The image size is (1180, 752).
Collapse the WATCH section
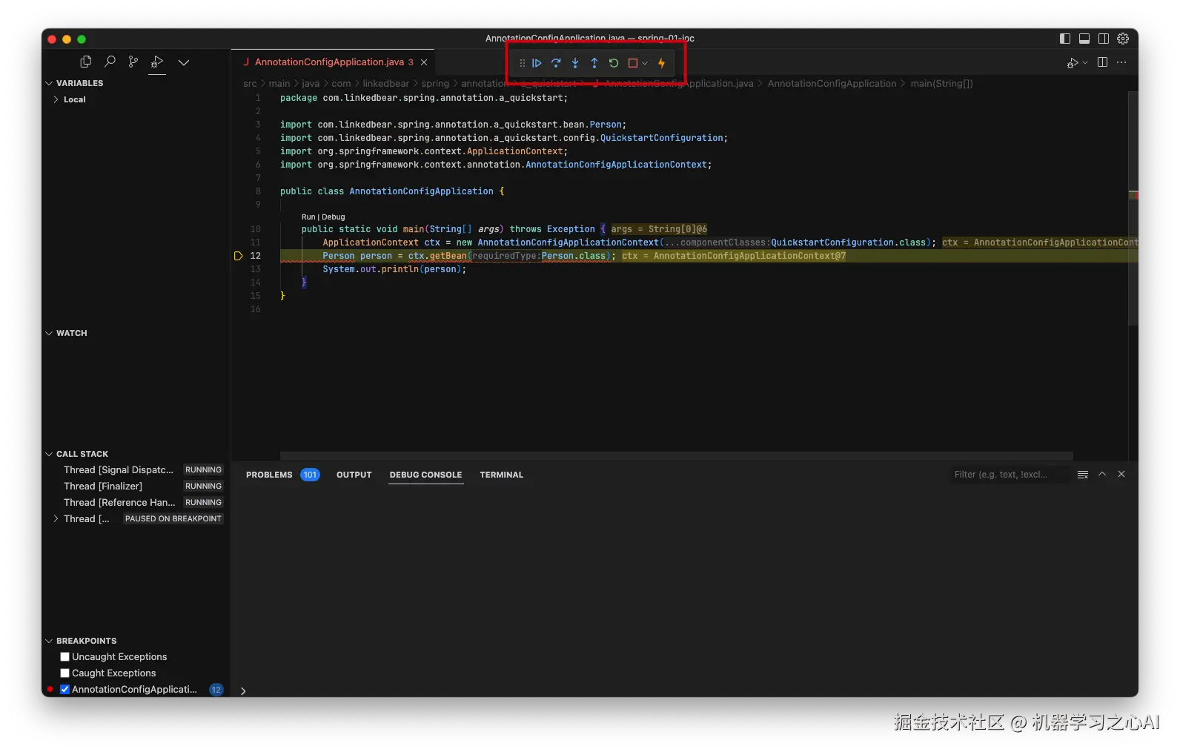(x=50, y=333)
